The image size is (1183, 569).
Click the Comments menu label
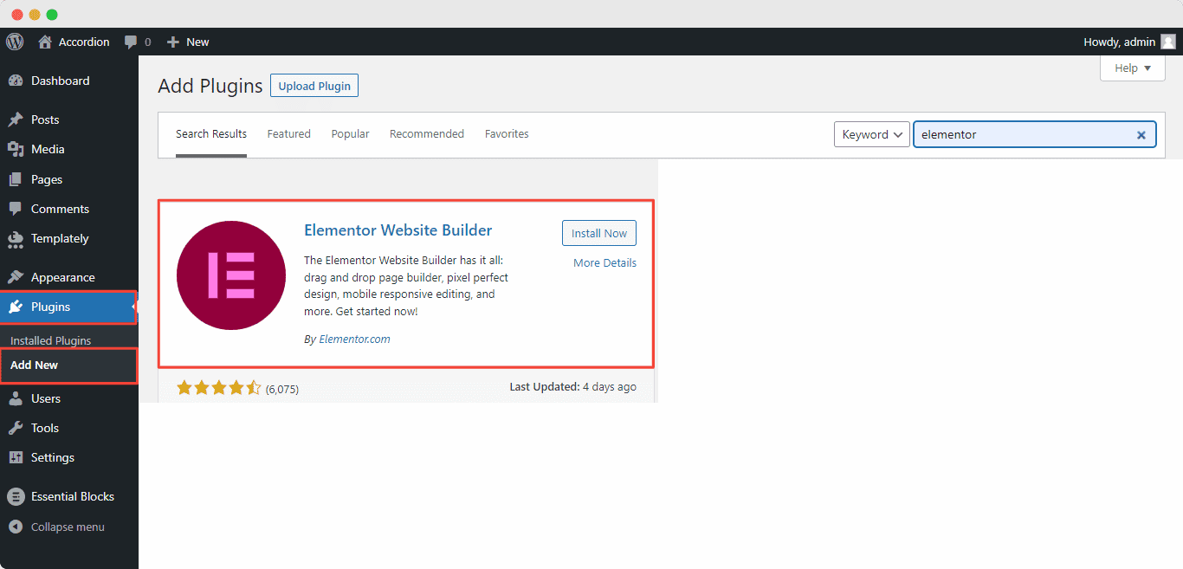coord(60,209)
